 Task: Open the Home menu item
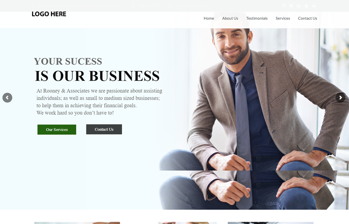coord(209,18)
